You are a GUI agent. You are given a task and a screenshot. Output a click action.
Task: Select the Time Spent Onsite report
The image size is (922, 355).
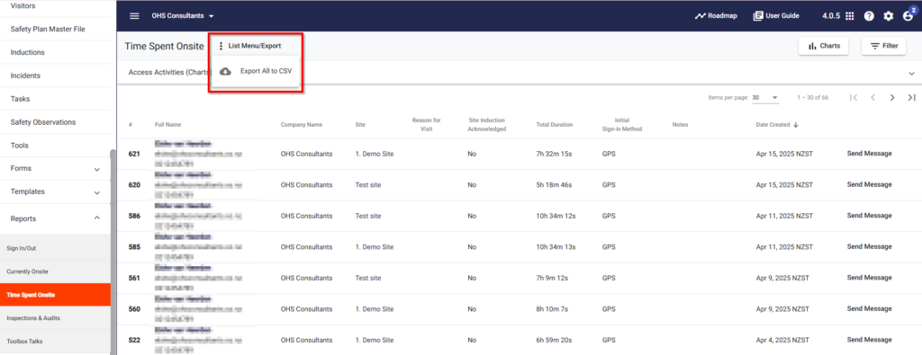55,295
